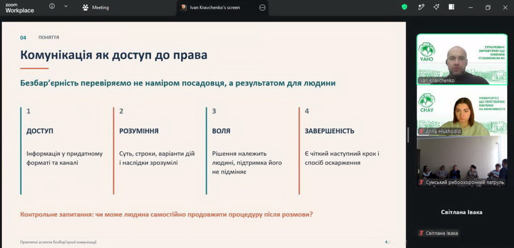Open the meeting information icon

point(52,6)
